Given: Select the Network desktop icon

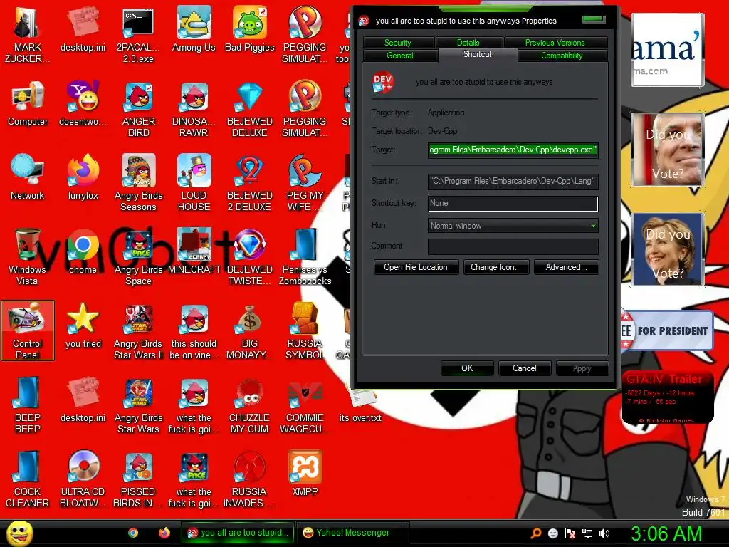Looking at the screenshot, I should point(28,177).
